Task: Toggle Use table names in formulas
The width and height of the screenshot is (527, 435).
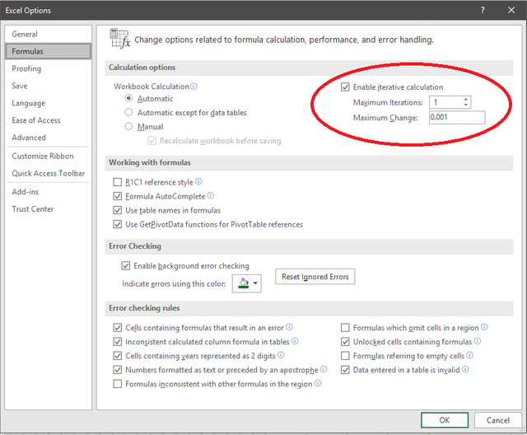Action: click(x=117, y=210)
